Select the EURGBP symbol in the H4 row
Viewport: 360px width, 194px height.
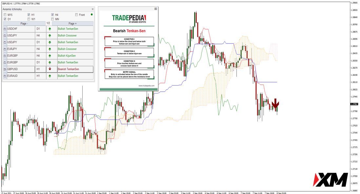coord(21,56)
